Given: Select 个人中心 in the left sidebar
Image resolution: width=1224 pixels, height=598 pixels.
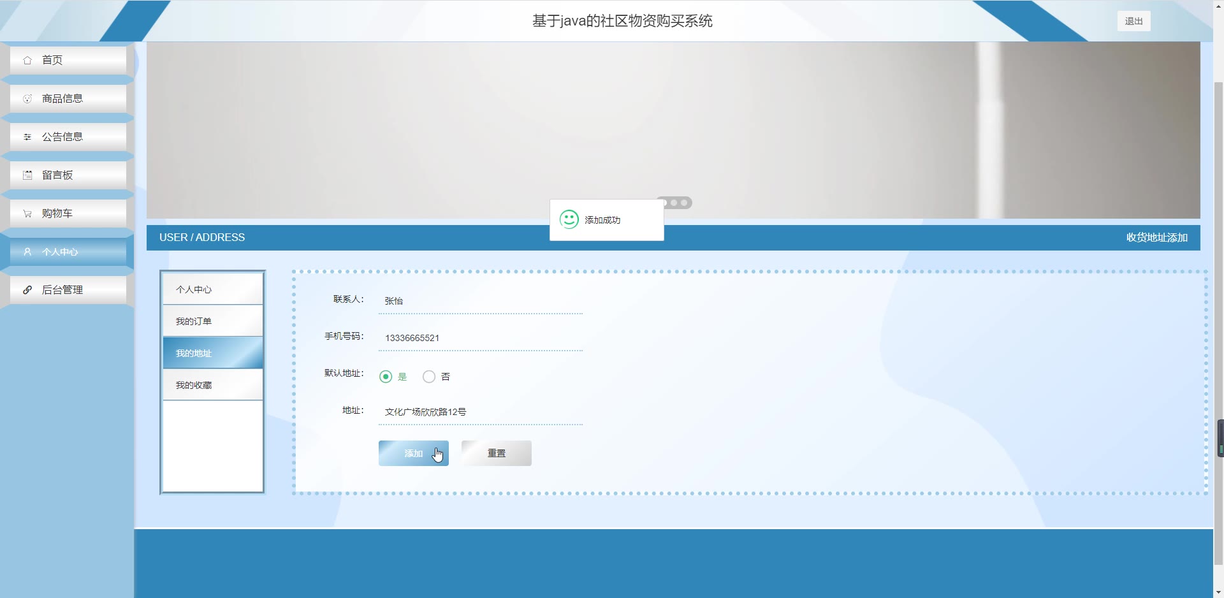Looking at the screenshot, I should (x=68, y=251).
